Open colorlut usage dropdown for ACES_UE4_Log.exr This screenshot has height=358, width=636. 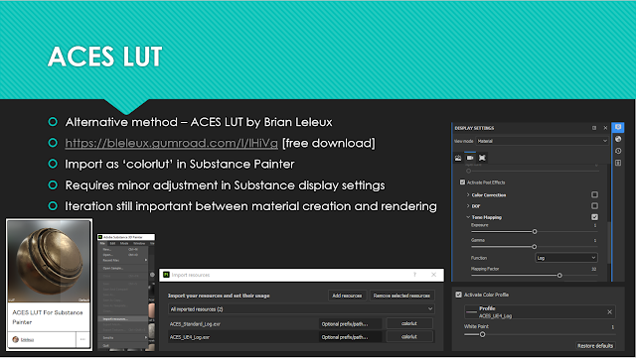tap(409, 336)
